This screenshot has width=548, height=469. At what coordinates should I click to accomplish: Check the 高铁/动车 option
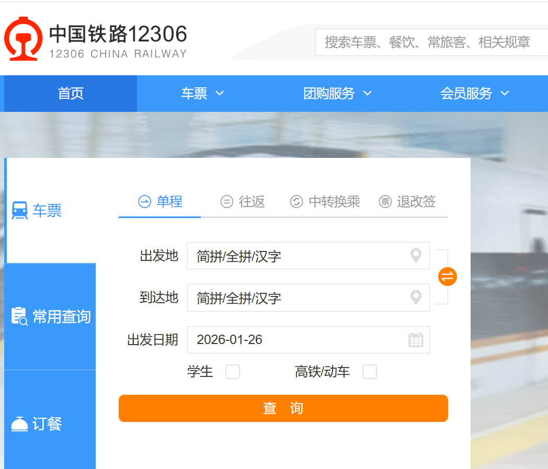tap(370, 372)
